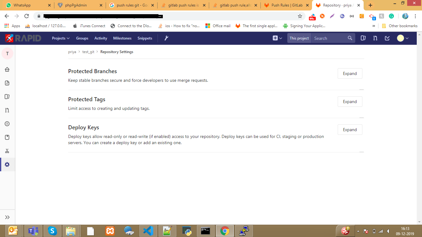
Task: Select the This project search scope toggle
Action: point(299,38)
